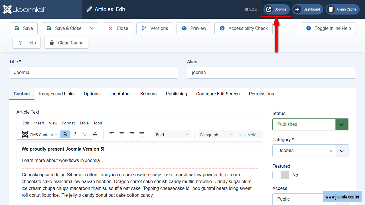The image size is (365, 205).
Task: Click the Title input field
Action: 94,73
